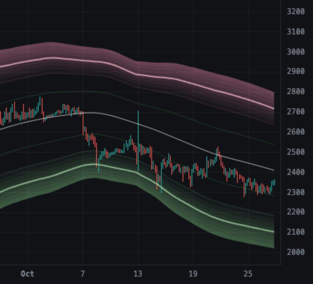
Task: Click the 19 date axis label
Action: [x=193, y=274]
